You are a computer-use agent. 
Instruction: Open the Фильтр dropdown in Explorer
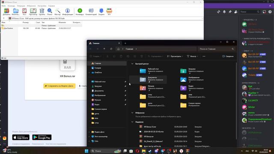(x=192, y=56)
